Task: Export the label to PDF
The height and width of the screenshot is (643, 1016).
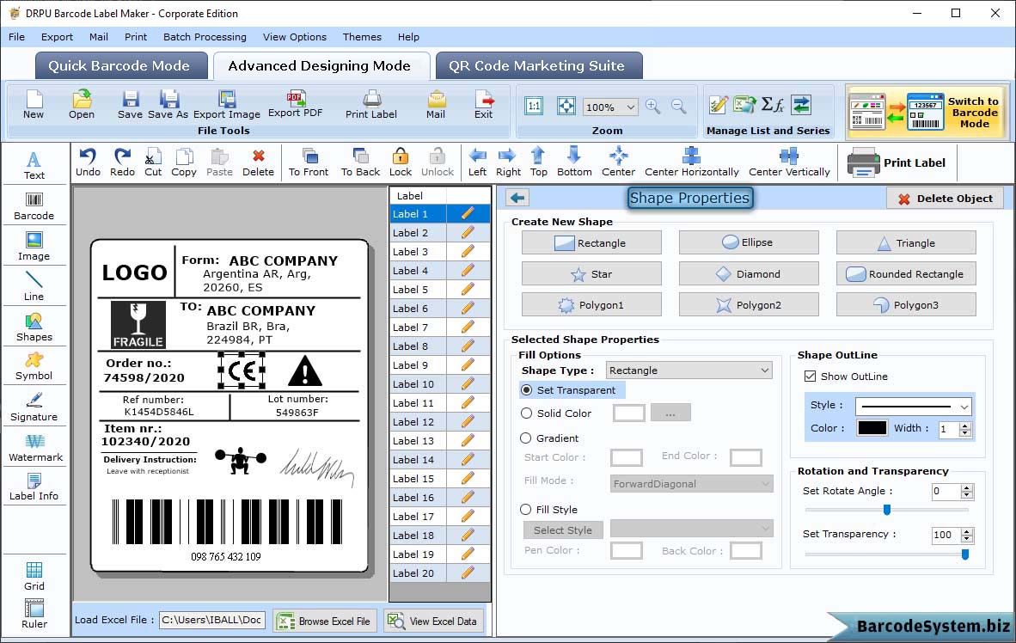Action: (296, 104)
